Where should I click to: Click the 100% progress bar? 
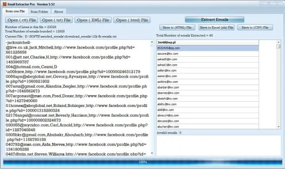point(142,162)
